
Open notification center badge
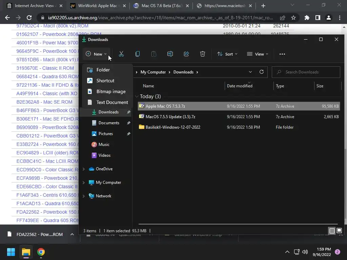coord(338,252)
